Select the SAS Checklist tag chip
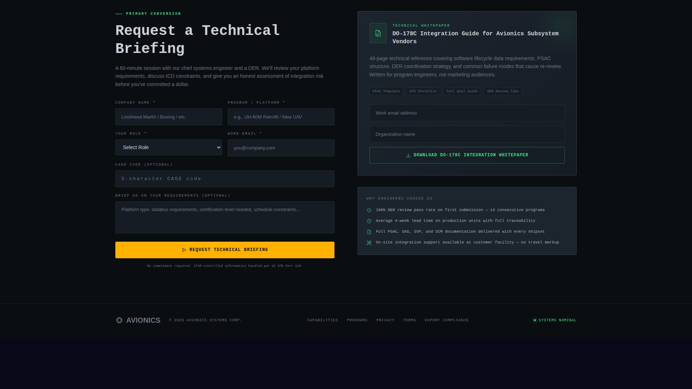Viewport: 692px width, 389px height. click(x=423, y=91)
